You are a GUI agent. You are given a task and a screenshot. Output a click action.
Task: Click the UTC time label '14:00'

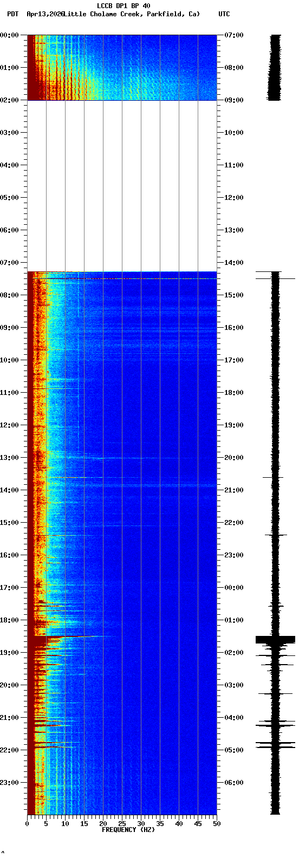point(234,263)
